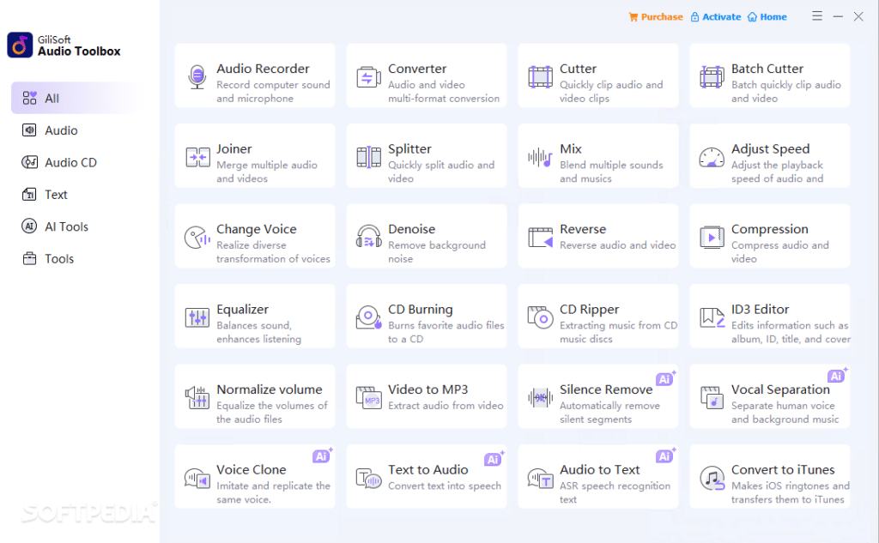Click the Adjust Speed gauge icon

coord(712,157)
